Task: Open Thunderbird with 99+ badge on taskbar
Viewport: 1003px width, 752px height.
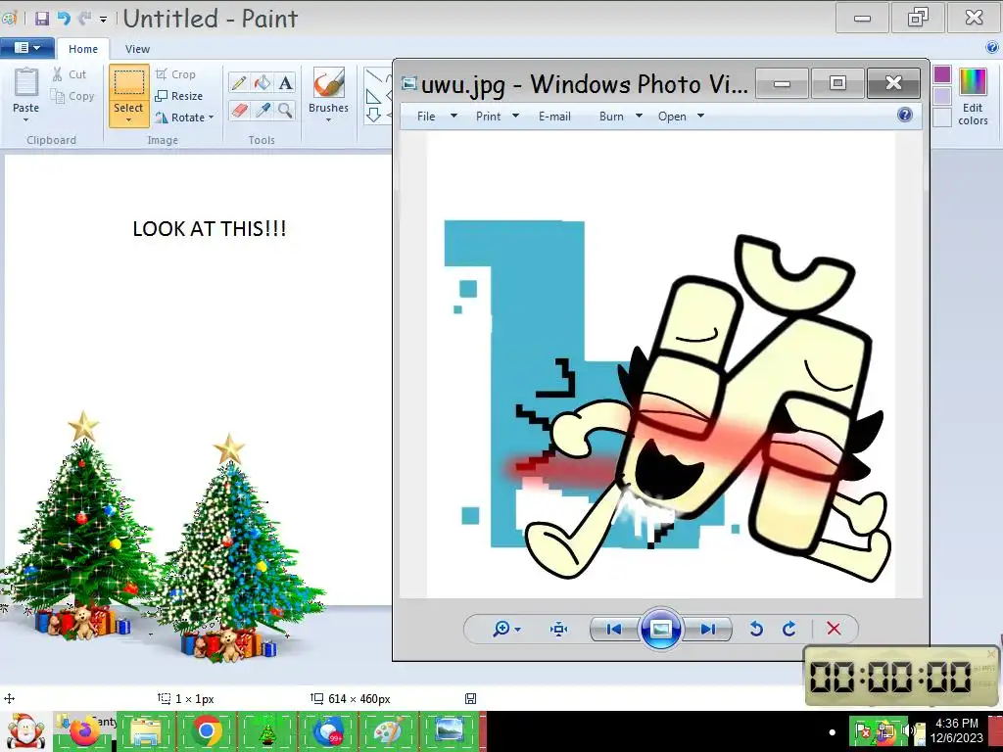Action: (328, 731)
